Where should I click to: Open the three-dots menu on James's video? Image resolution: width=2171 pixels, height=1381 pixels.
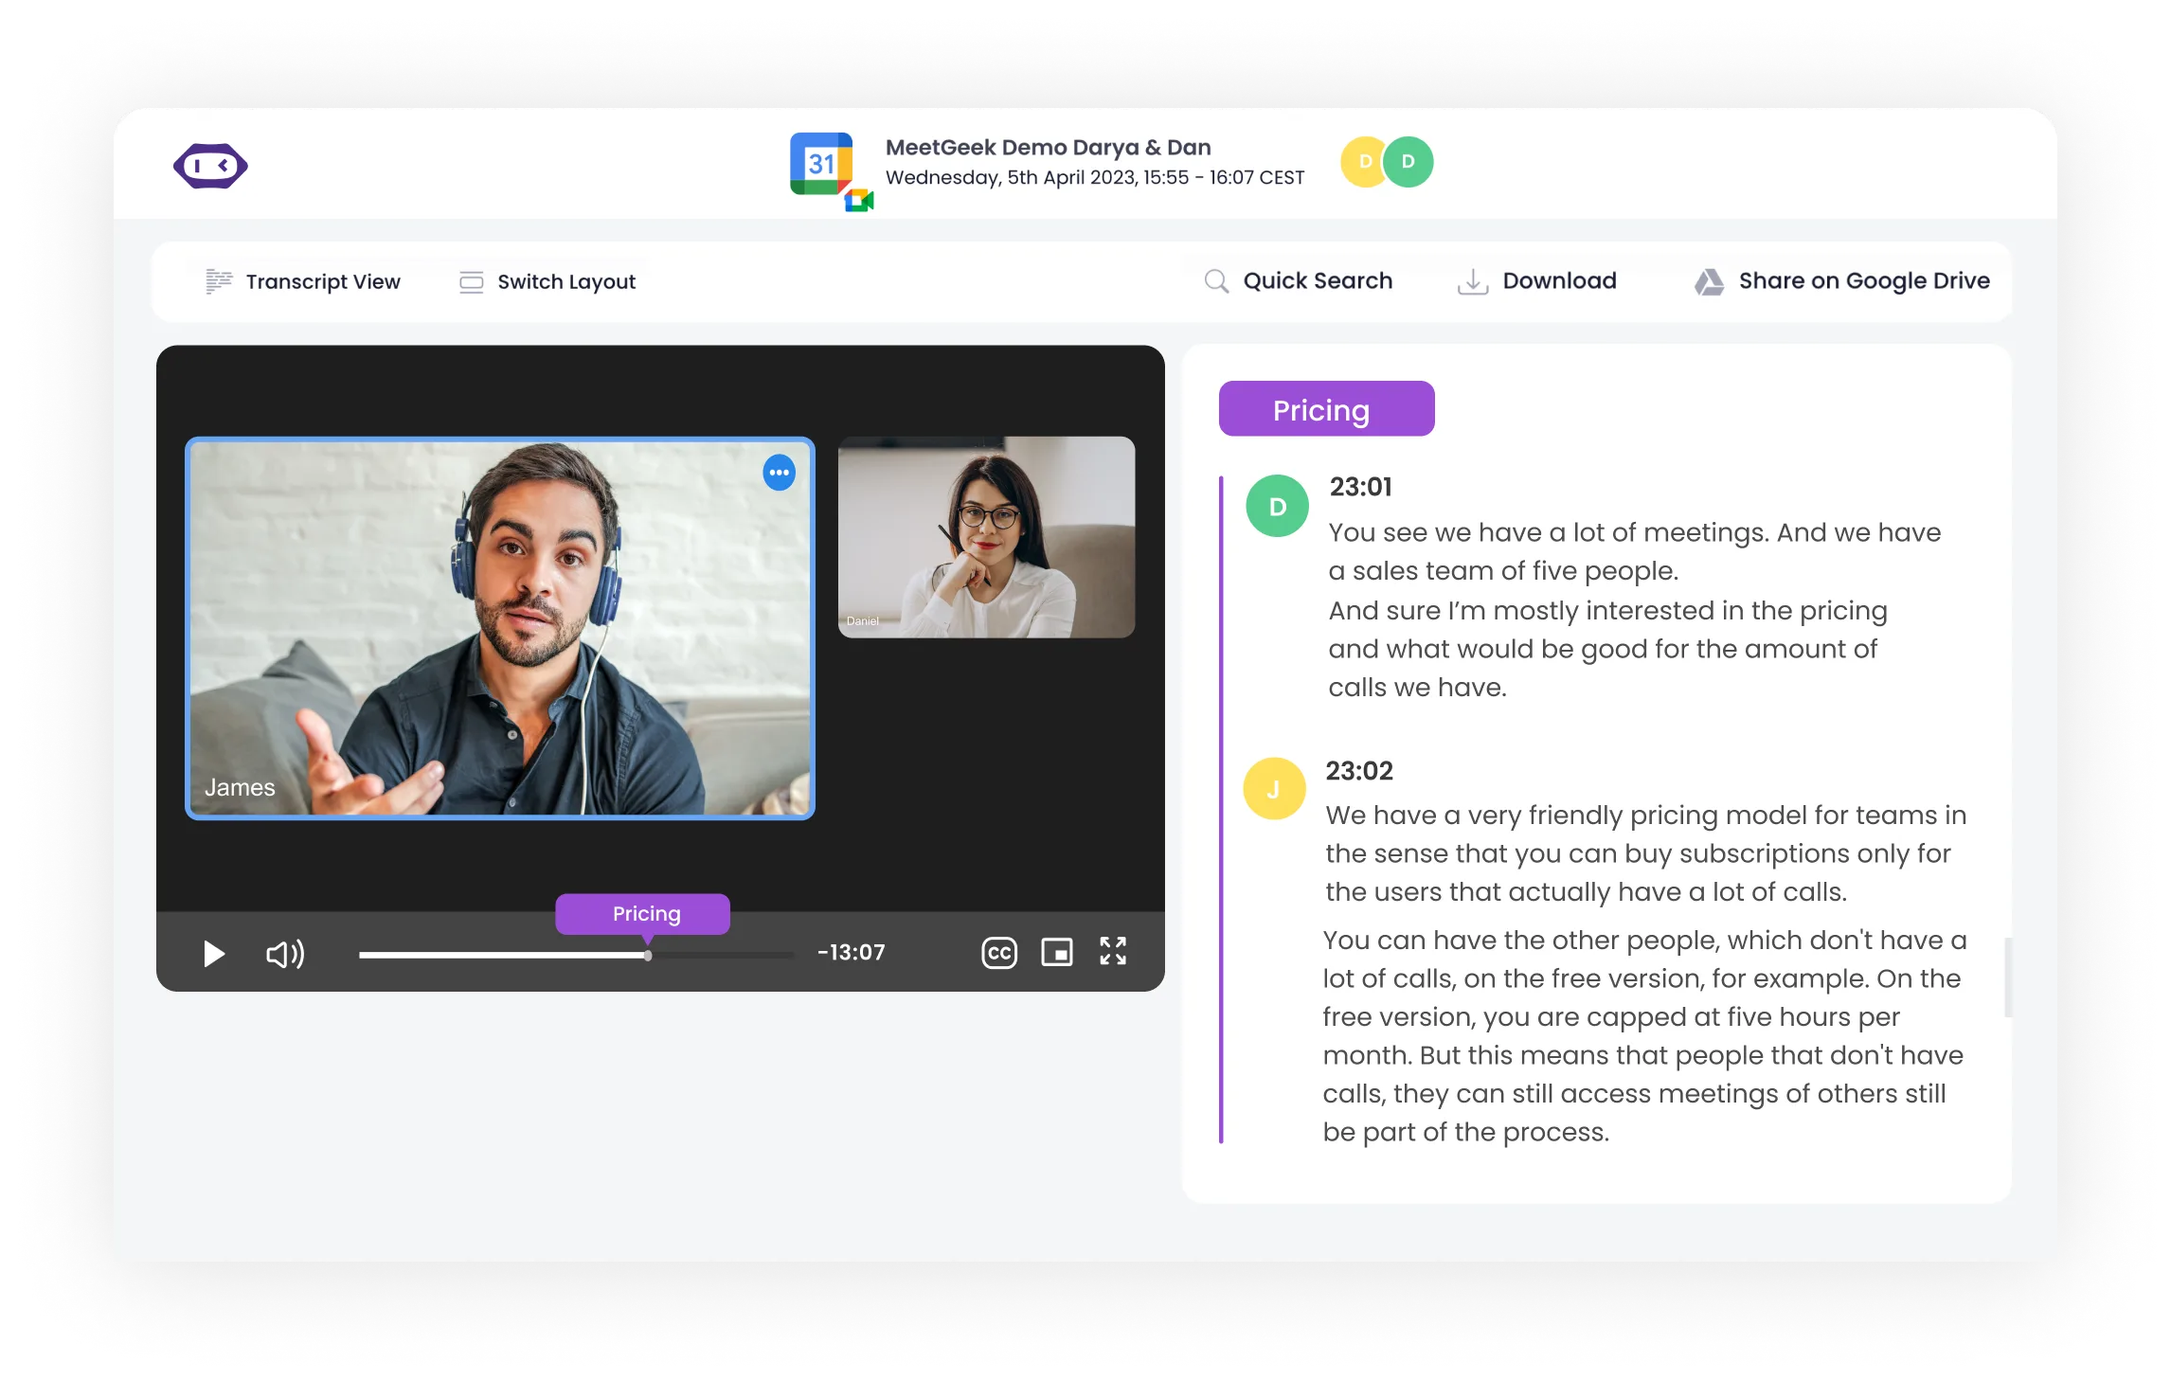point(779,473)
